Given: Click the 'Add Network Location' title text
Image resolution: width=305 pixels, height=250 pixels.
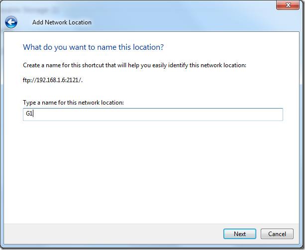Looking at the screenshot, I should click(62, 22).
